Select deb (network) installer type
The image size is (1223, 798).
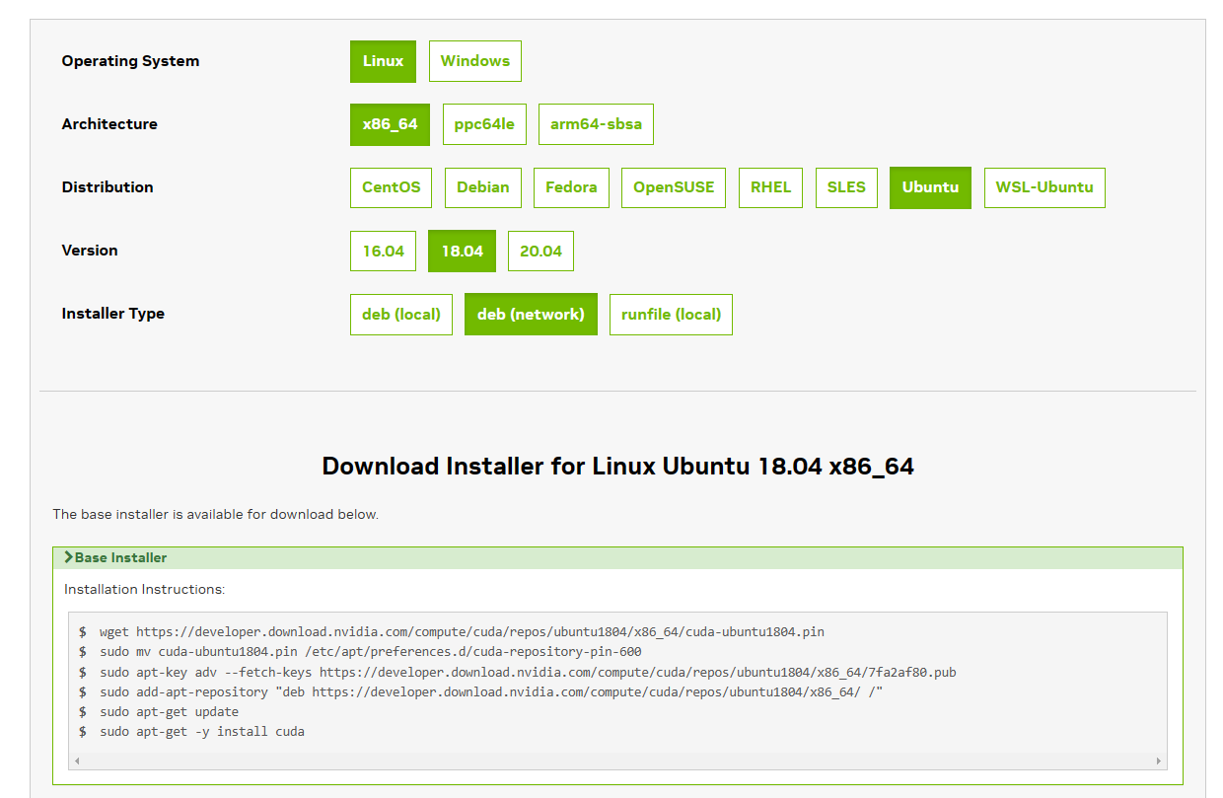tap(531, 314)
